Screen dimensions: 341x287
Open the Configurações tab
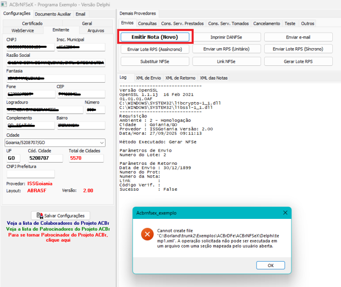click(x=17, y=14)
